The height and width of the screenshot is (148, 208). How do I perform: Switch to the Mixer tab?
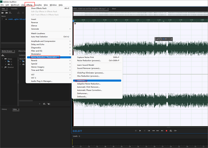[114, 9]
